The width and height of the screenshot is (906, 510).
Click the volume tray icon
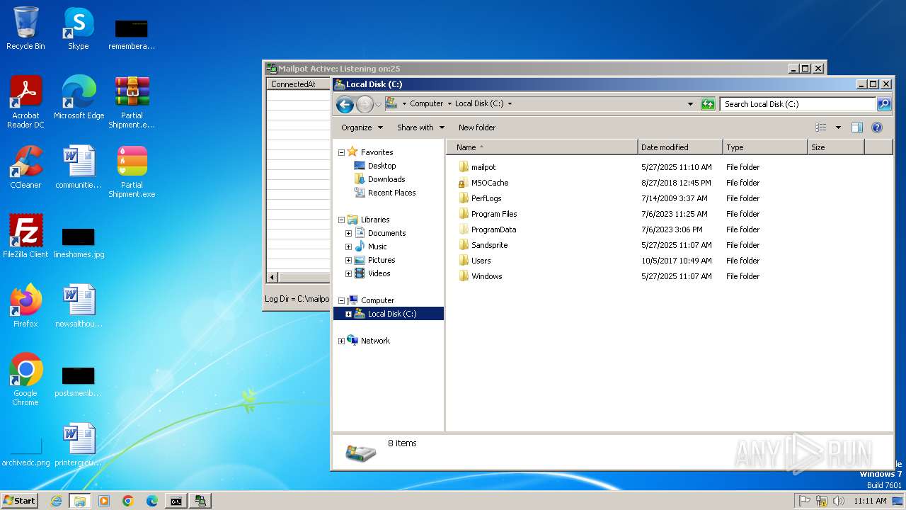(839, 501)
